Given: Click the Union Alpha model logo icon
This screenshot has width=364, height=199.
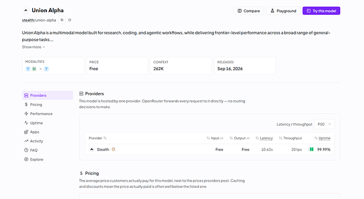Looking at the screenshot, I should (x=25, y=10).
